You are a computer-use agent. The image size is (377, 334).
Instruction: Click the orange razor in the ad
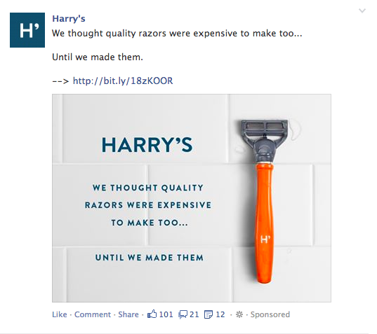pyautogui.click(x=265, y=223)
